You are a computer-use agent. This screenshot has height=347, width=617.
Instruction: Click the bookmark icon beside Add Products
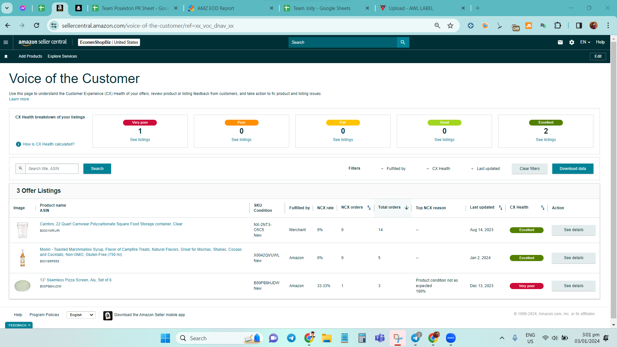[6, 56]
